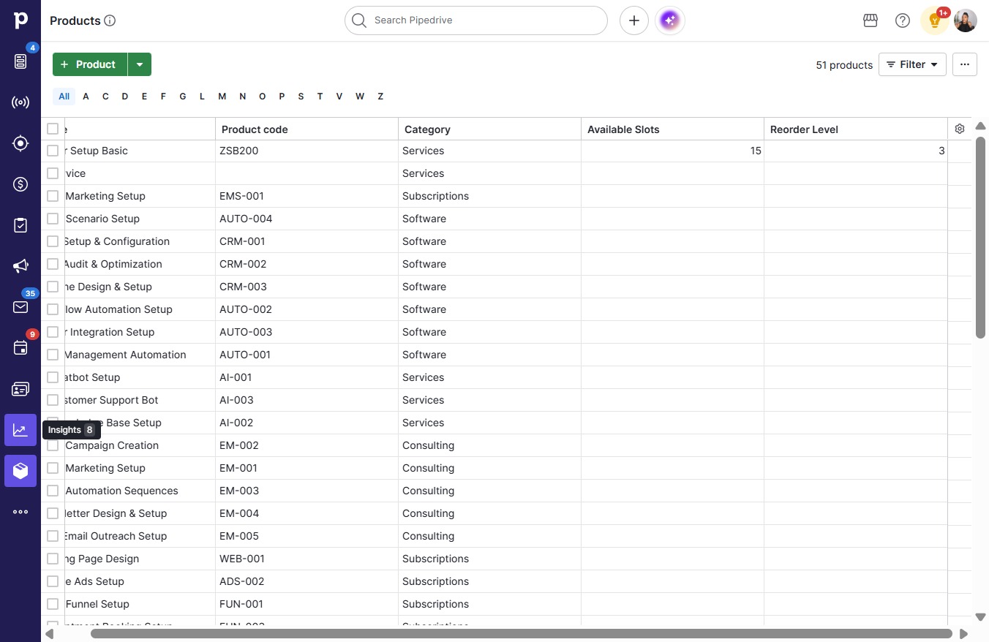Filter products by letter A
The image size is (989, 642).
click(x=86, y=97)
